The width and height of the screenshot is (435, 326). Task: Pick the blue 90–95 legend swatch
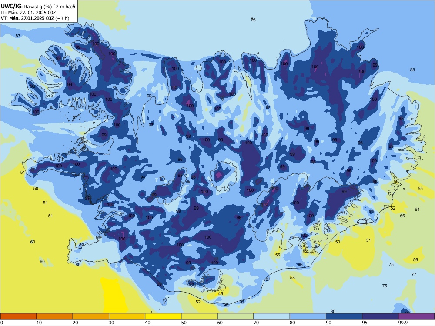pyautogui.click(x=344, y=316)
